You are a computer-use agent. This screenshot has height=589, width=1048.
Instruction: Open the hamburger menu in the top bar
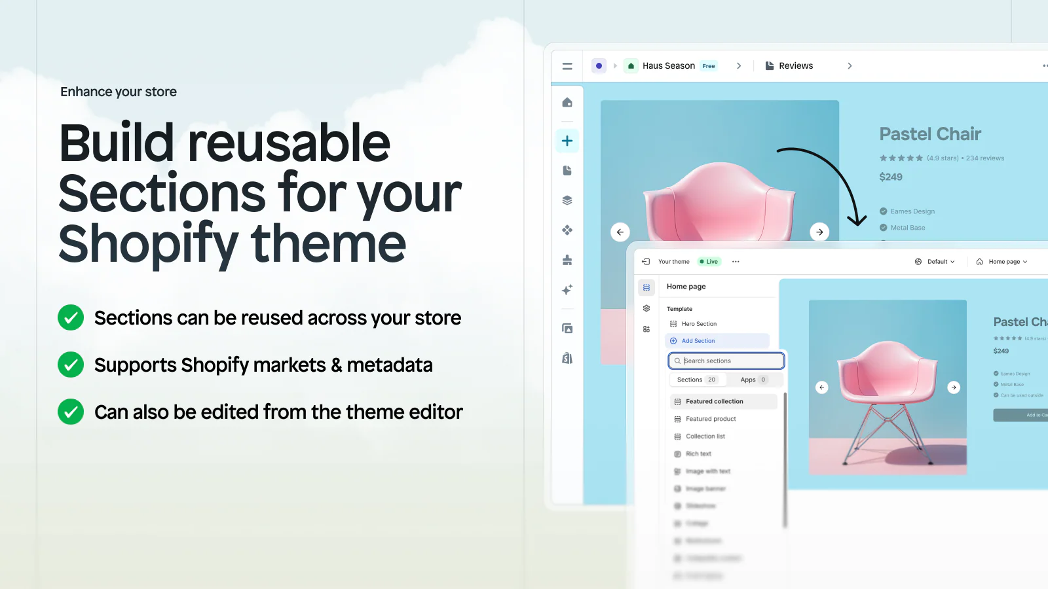tap(567, 66)
